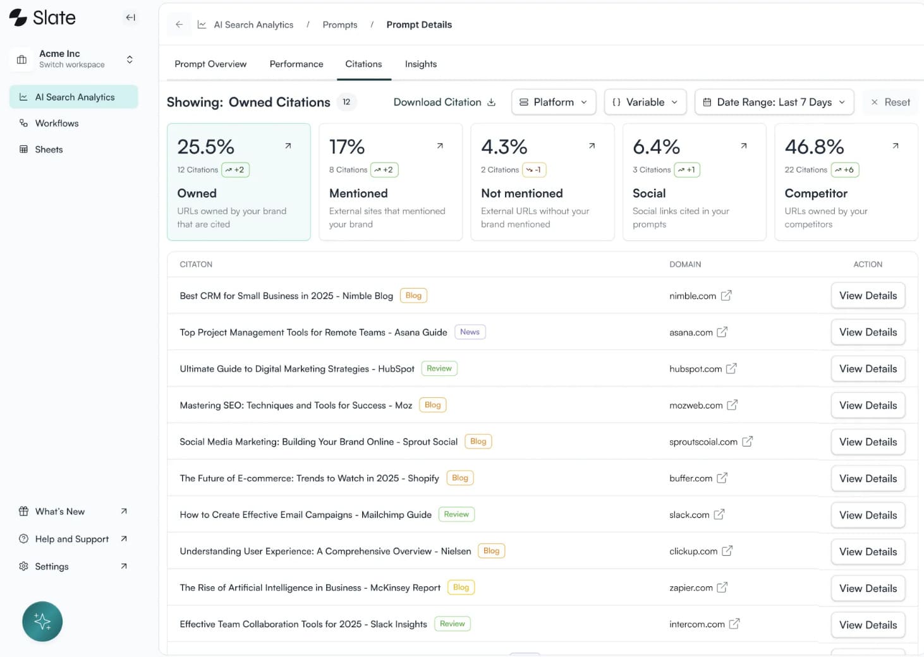Screen dimensions: 924x657
Task: Open external link icon for intercom.com
Action: pyautogui.click(x=734, y=624)
